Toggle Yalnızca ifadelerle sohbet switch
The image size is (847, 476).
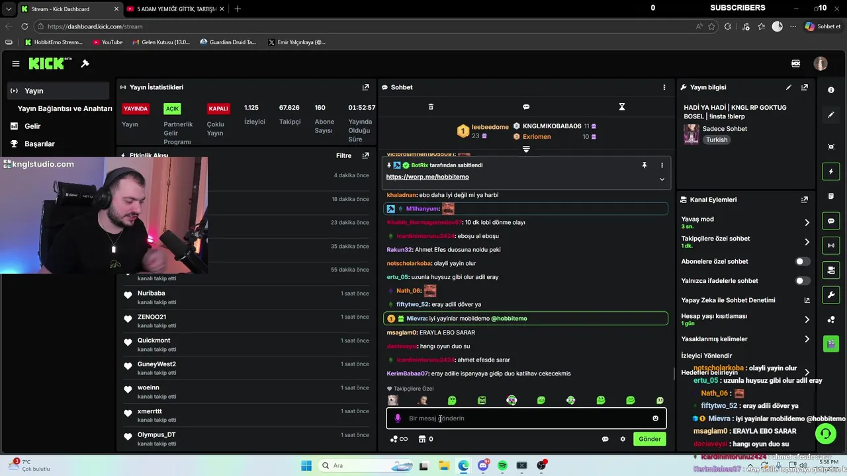coord(802,281)
